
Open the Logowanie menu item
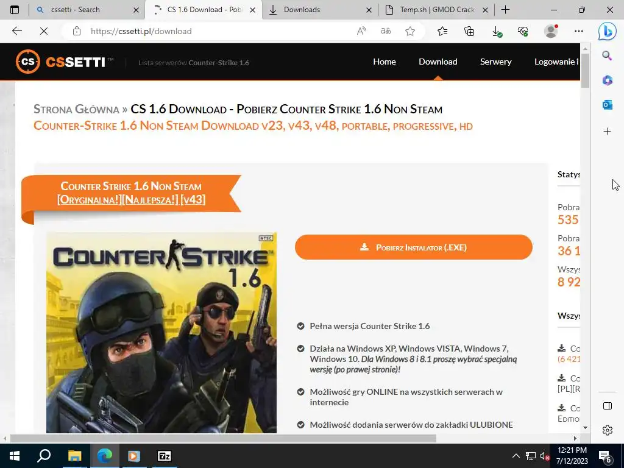pyautogui.click(x=557, y=62)
